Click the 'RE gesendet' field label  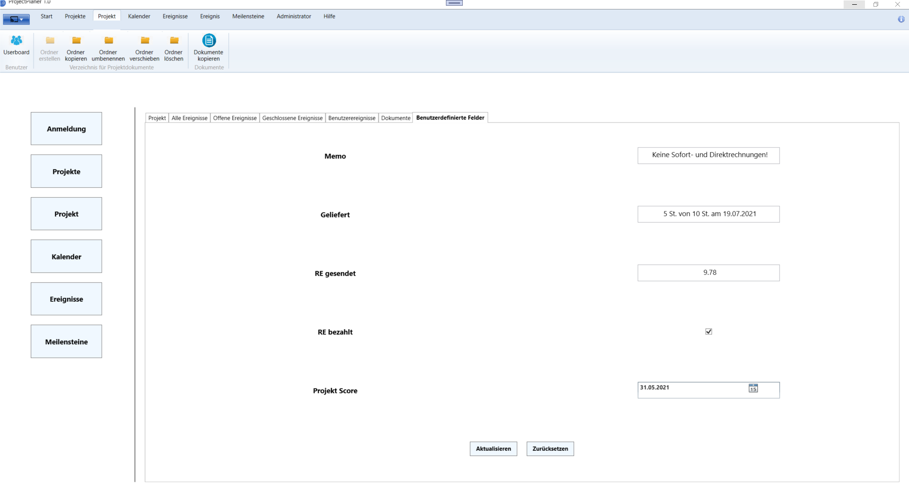335,273
